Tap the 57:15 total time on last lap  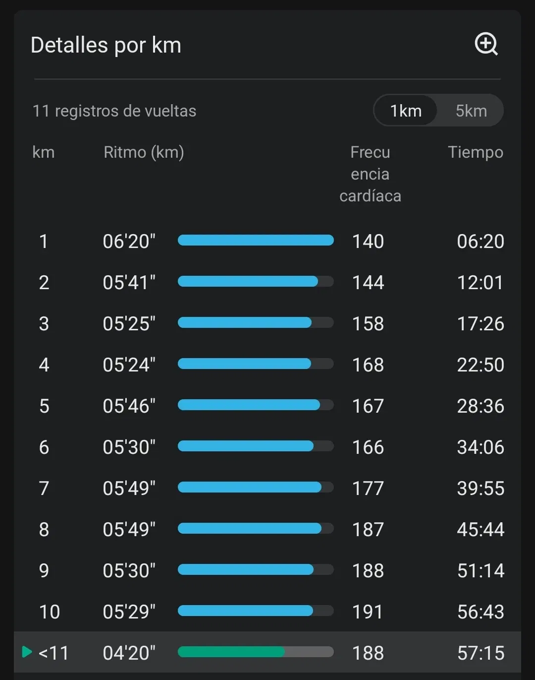coord(481,653)
